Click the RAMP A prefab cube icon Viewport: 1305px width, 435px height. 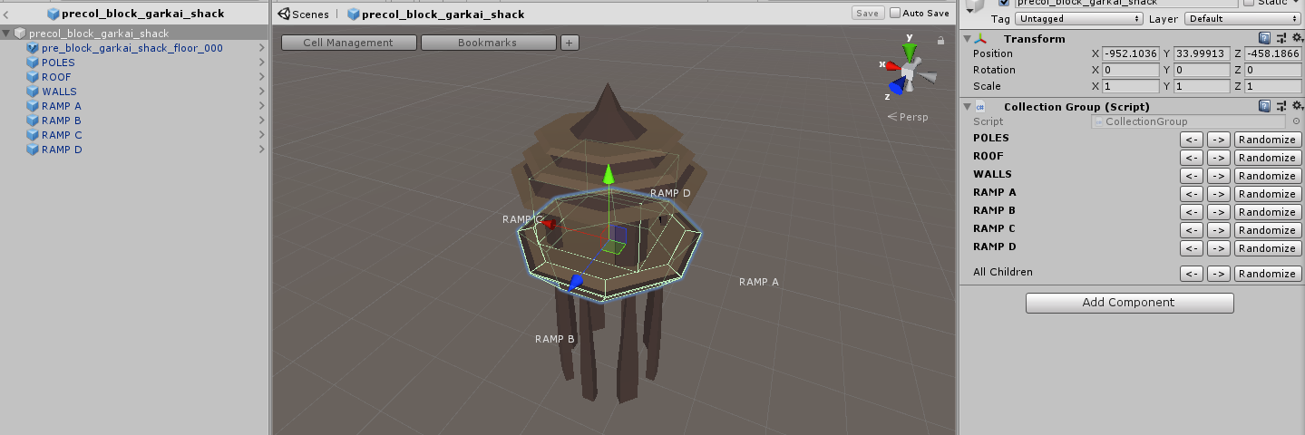pyautogui.click(x=34, y=106)
